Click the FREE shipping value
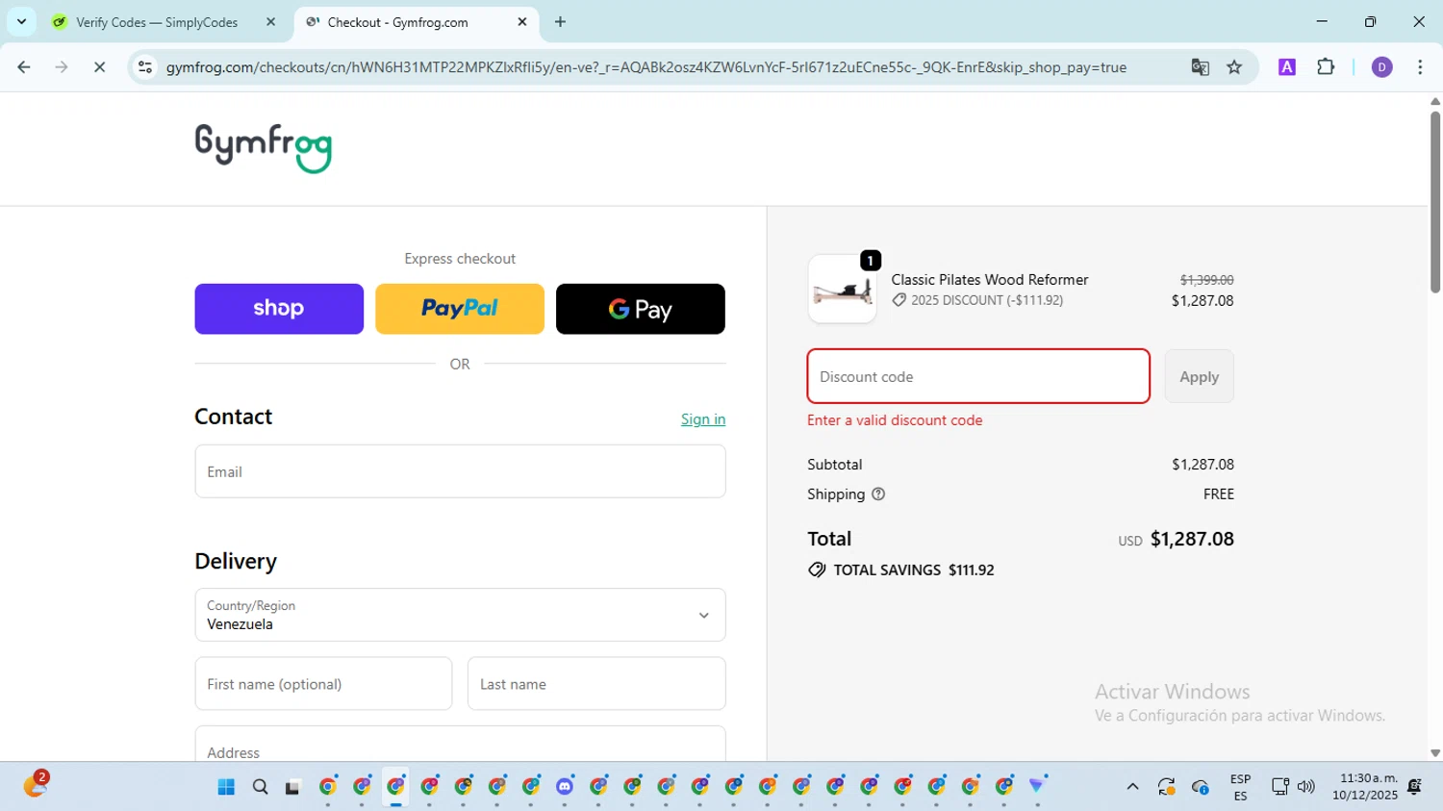The image size is (1443, 811). [1218, 494]
